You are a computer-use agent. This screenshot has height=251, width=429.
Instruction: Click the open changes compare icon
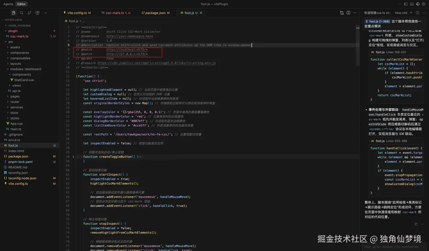342,13
